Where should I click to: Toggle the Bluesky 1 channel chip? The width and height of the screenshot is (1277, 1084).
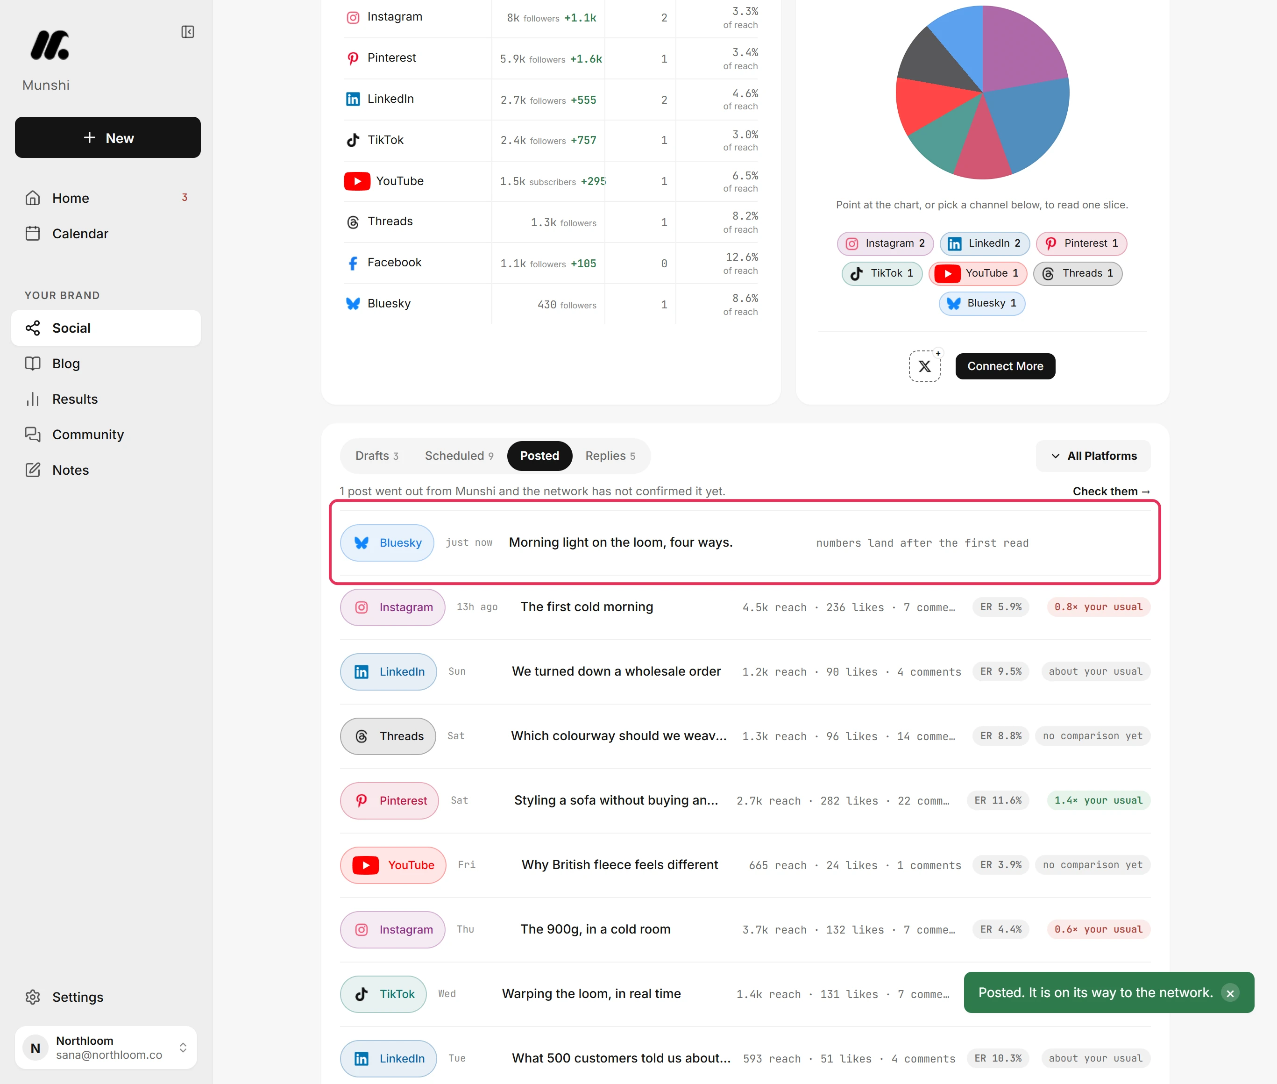coord(981,304)
